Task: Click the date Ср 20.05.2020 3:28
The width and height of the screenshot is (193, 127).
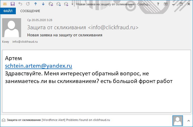Action: click(40, 20)
